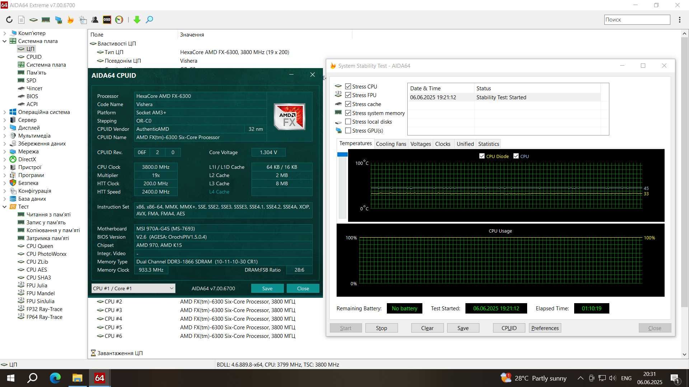Expand the DirectX tree node
The height and width of the screenshot is (387, 689).
tap(5, 159)
